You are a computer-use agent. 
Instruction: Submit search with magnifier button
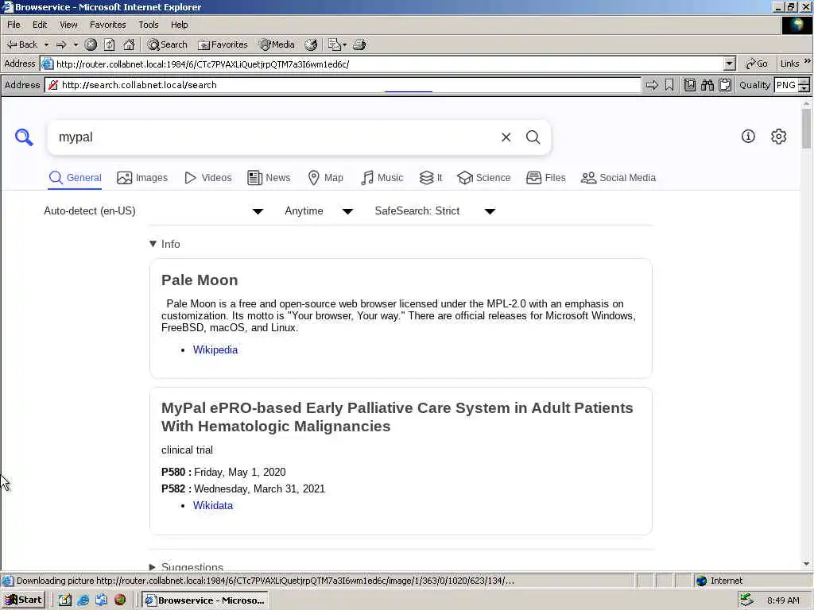(533, 137)
